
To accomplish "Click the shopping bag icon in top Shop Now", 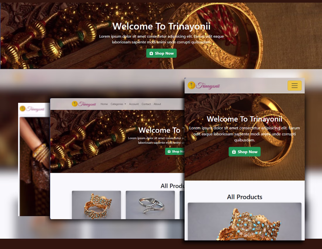I will point(151,53).
